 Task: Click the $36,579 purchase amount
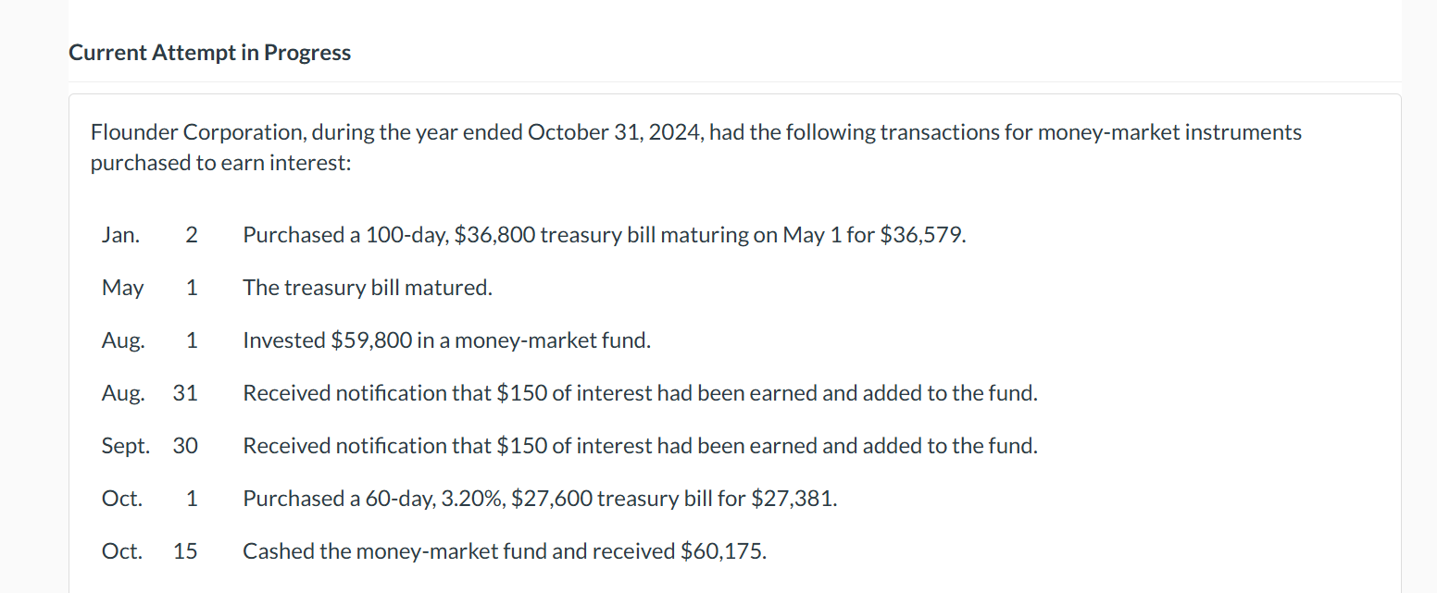coord(921,235)
